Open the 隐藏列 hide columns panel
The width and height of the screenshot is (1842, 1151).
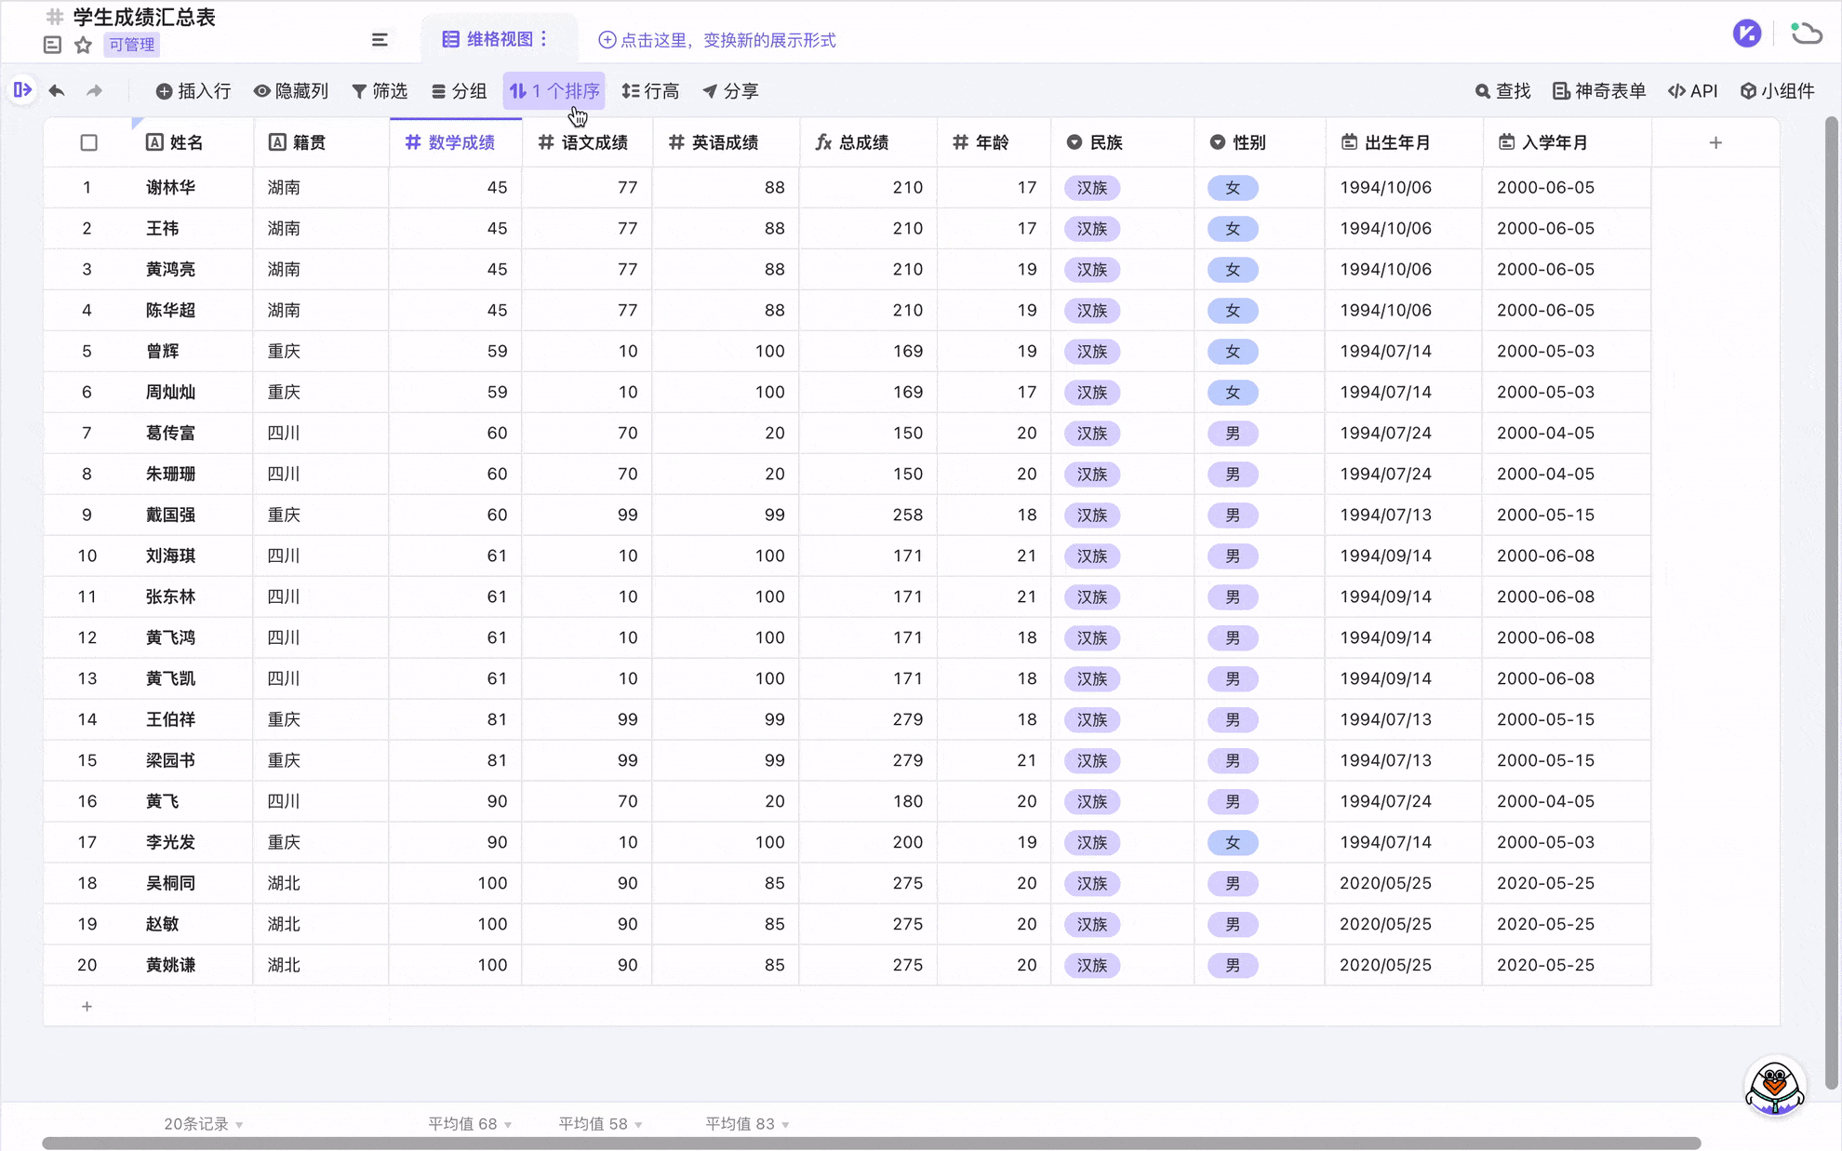pos(291,91)
